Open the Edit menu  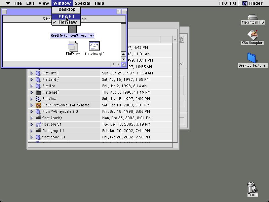(x=30, y=3)
